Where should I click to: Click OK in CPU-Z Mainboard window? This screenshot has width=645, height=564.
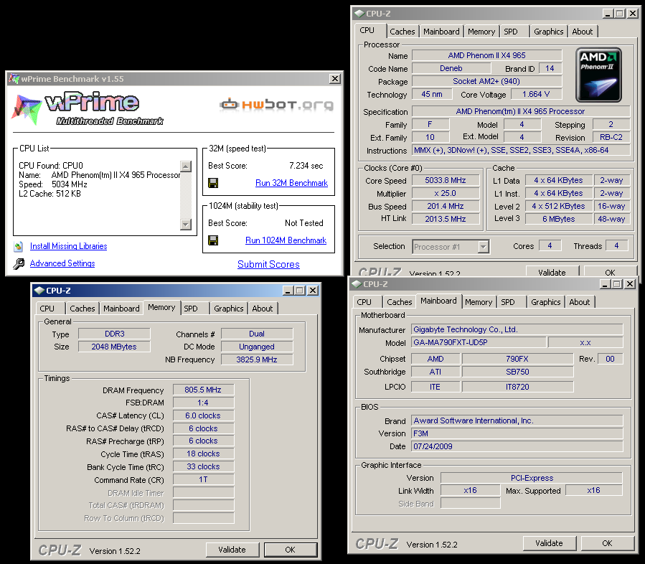click(607, 543)
